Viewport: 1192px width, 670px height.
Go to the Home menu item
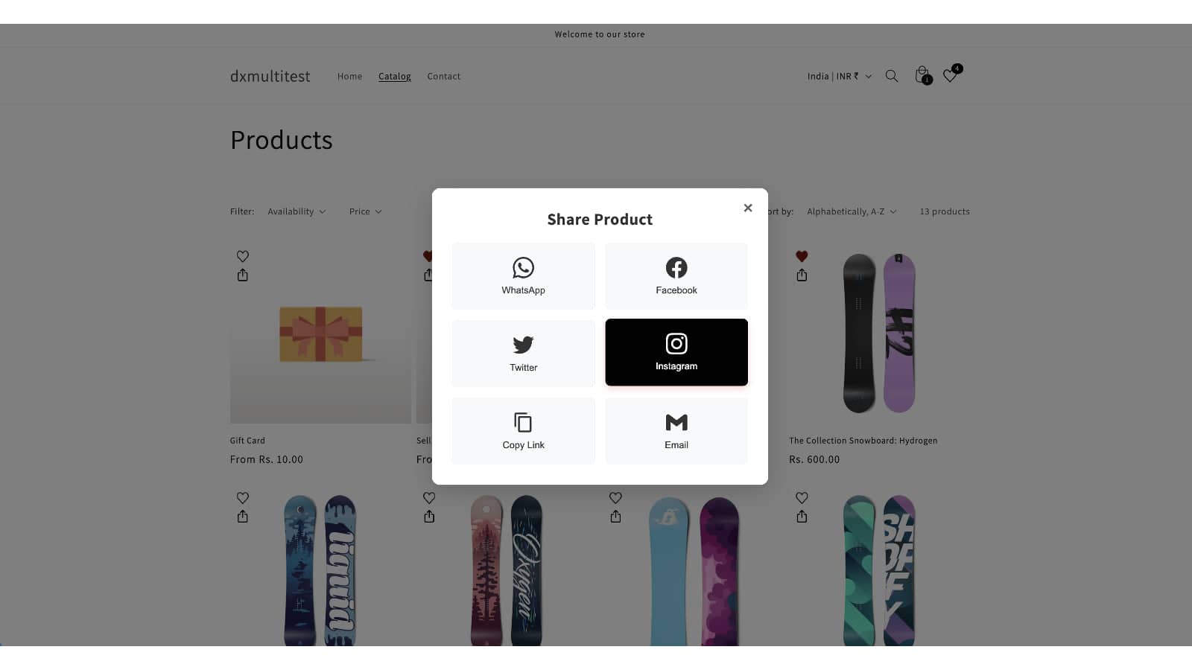pyautogui.click(x=349, y=76)
